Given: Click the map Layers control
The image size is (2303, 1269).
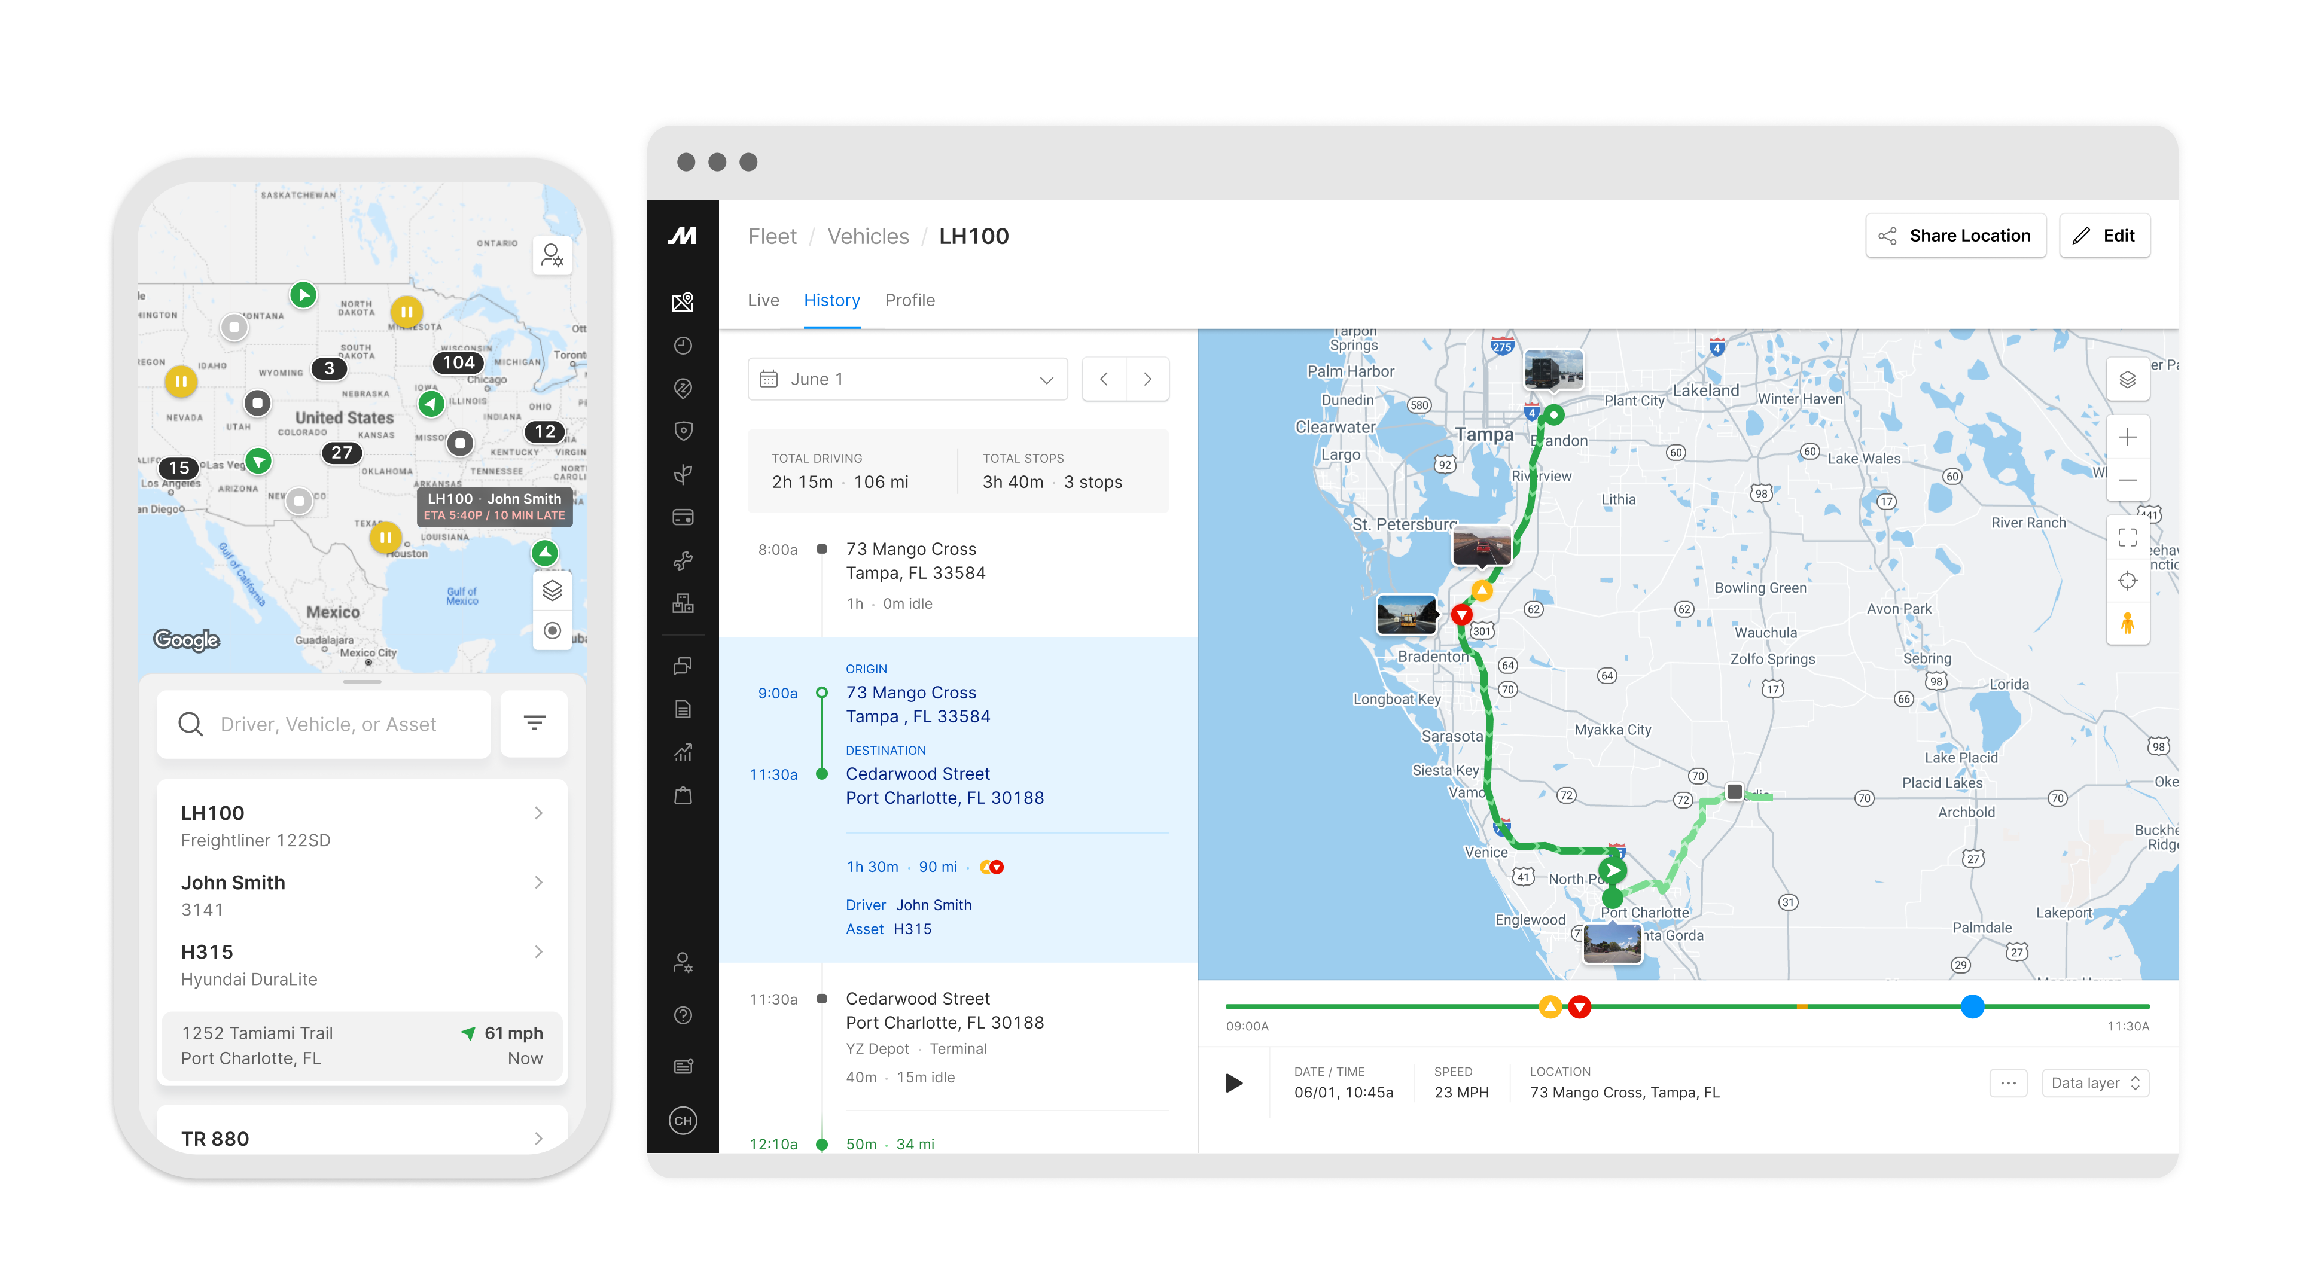Looking at the screenshot, I should 2129,379.
